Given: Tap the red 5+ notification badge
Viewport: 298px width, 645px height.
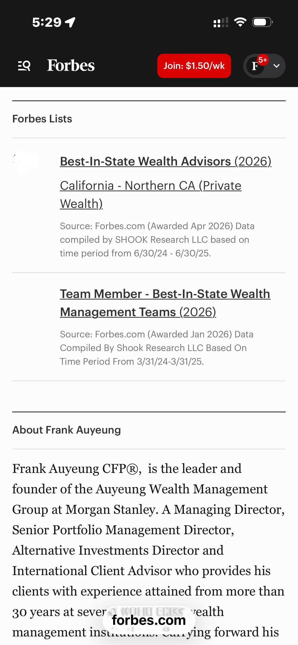Looking at the screenshot, I should point(263,60).
